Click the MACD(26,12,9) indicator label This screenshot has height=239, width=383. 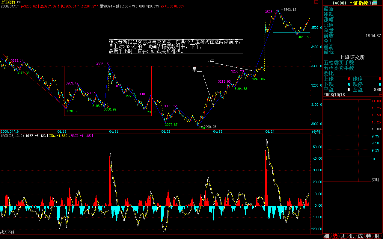(x=12, y=136)
